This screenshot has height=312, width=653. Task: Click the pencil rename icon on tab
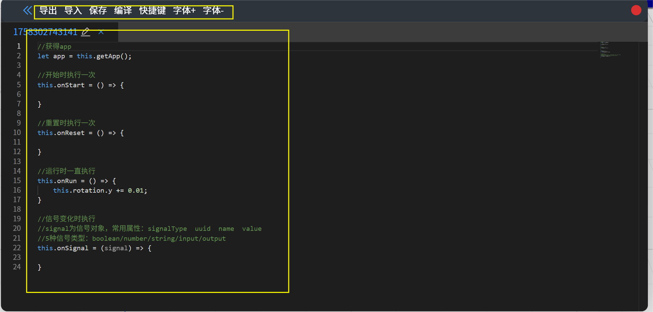[x=86, y=32]
